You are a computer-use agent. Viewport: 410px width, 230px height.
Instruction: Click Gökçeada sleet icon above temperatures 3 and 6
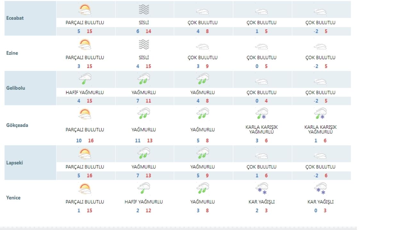pyautogui.click(x=262, y=113)
